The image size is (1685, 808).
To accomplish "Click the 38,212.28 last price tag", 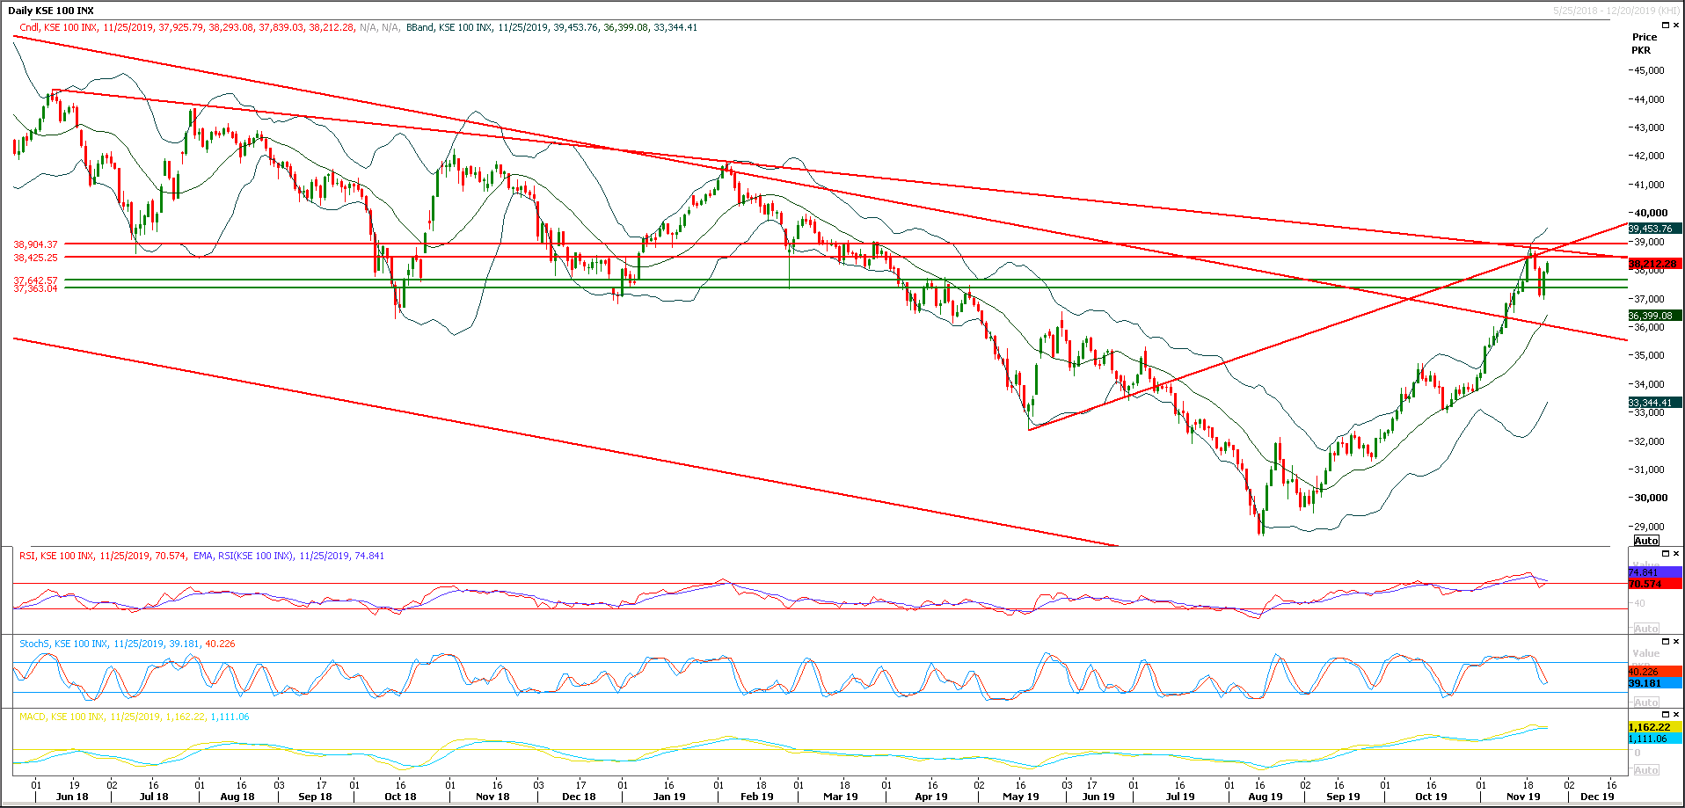I will pyautogui.click(x=1655, y=264).
